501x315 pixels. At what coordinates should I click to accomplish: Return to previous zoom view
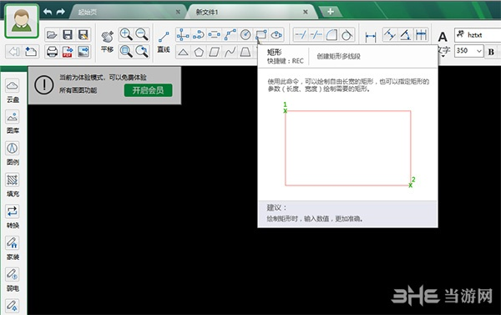pyautogui.click(x=142, y=51)
